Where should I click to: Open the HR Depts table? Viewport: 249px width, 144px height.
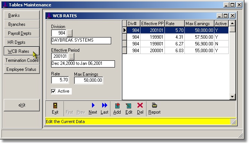coord(22,42)
